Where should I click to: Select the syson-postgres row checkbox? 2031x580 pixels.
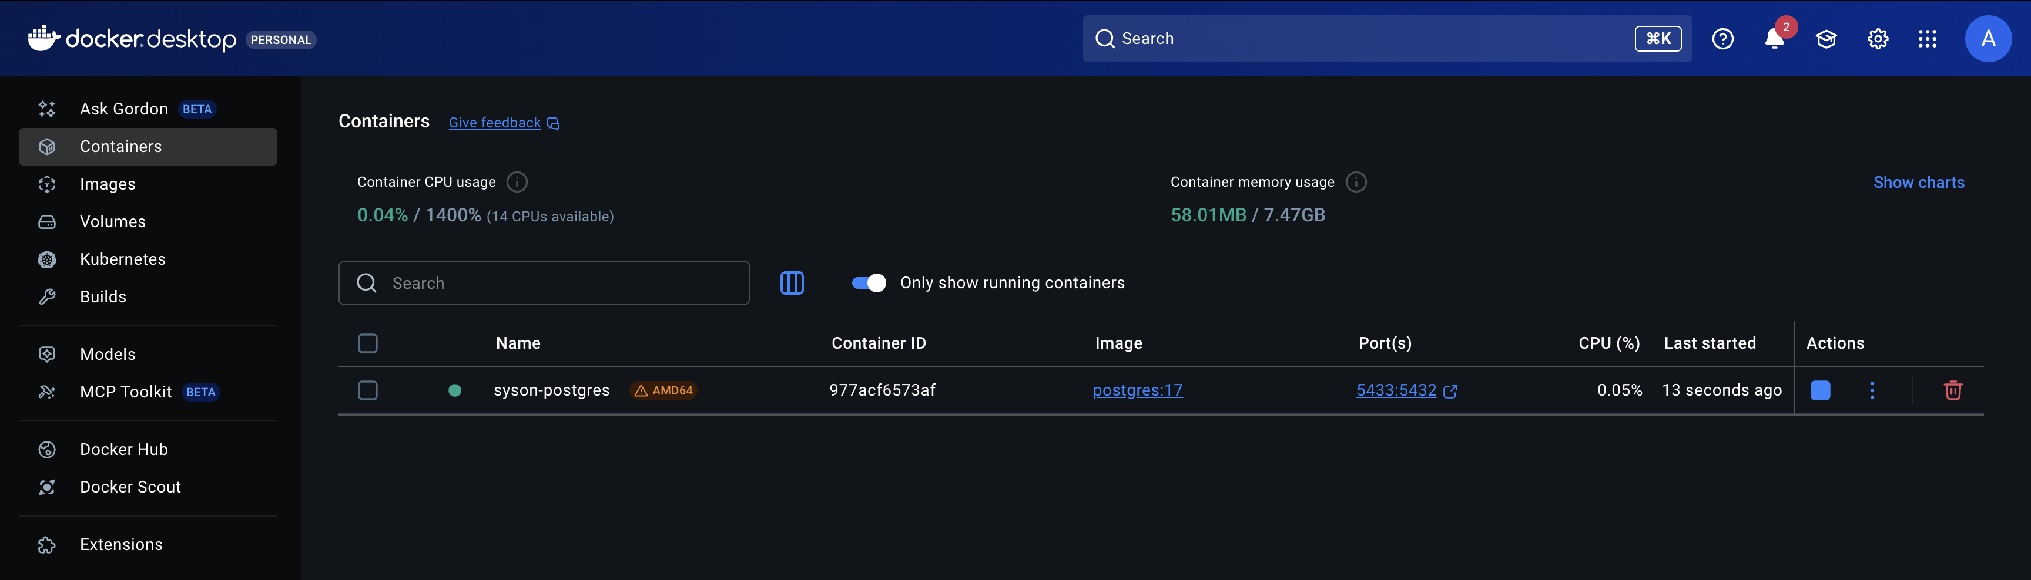pyautogui.click(x=367, y=390)
